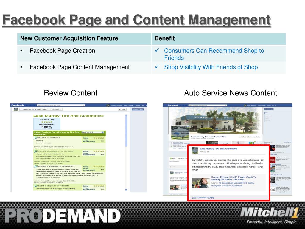Click Like button under the cover photo
The image size is (305, 229).
tap(242, 137)
